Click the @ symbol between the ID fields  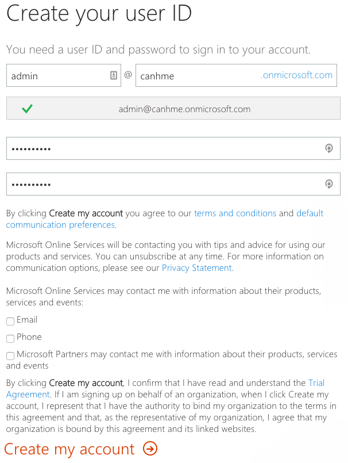[x=128, y=75]
